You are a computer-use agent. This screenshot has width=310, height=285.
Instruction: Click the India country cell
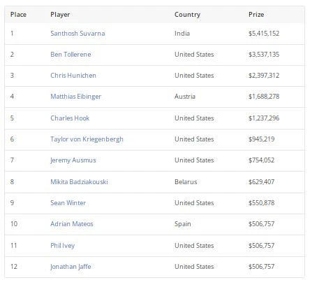(x=182, y=34)
